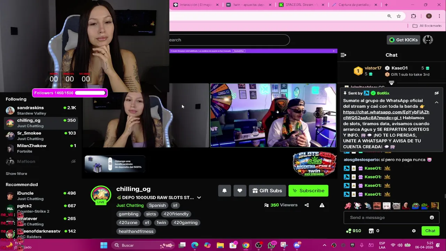This screenshot has width=446, height=251.
Task: Send the Hello Kitty hearts emote
Action: (x=357, y=206)
